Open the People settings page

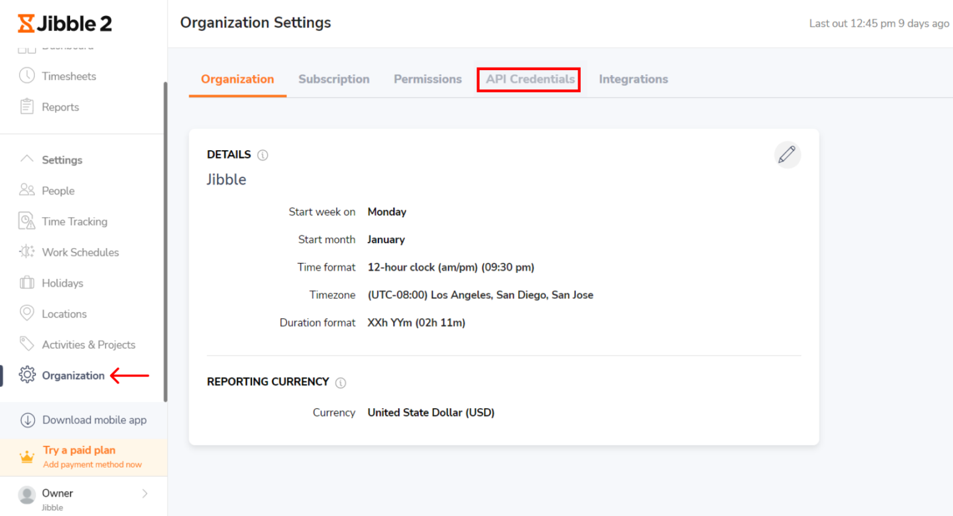58,191
